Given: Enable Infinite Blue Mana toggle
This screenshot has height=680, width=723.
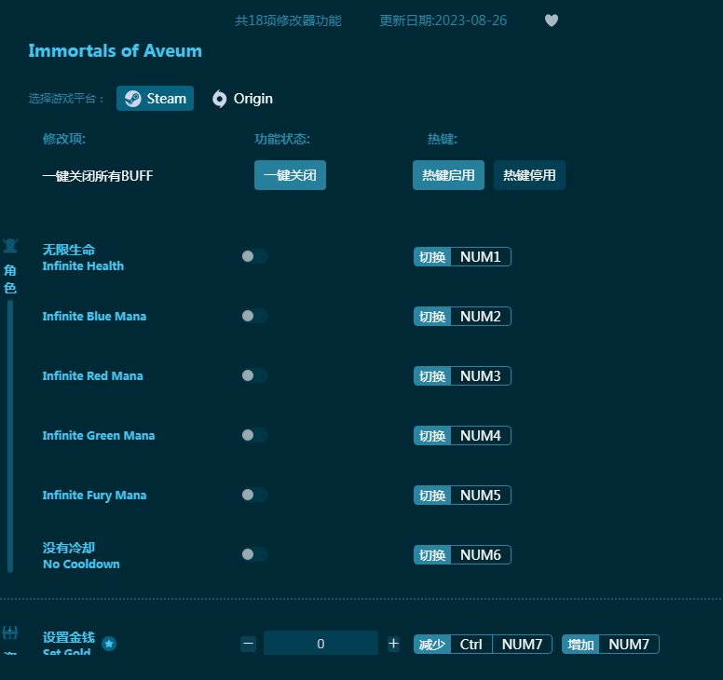Looking at the screenshot, I should (x=253, y=316).
